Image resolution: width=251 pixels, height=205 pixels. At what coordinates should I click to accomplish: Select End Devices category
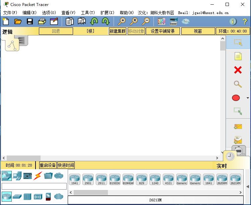tap(17, 176)
